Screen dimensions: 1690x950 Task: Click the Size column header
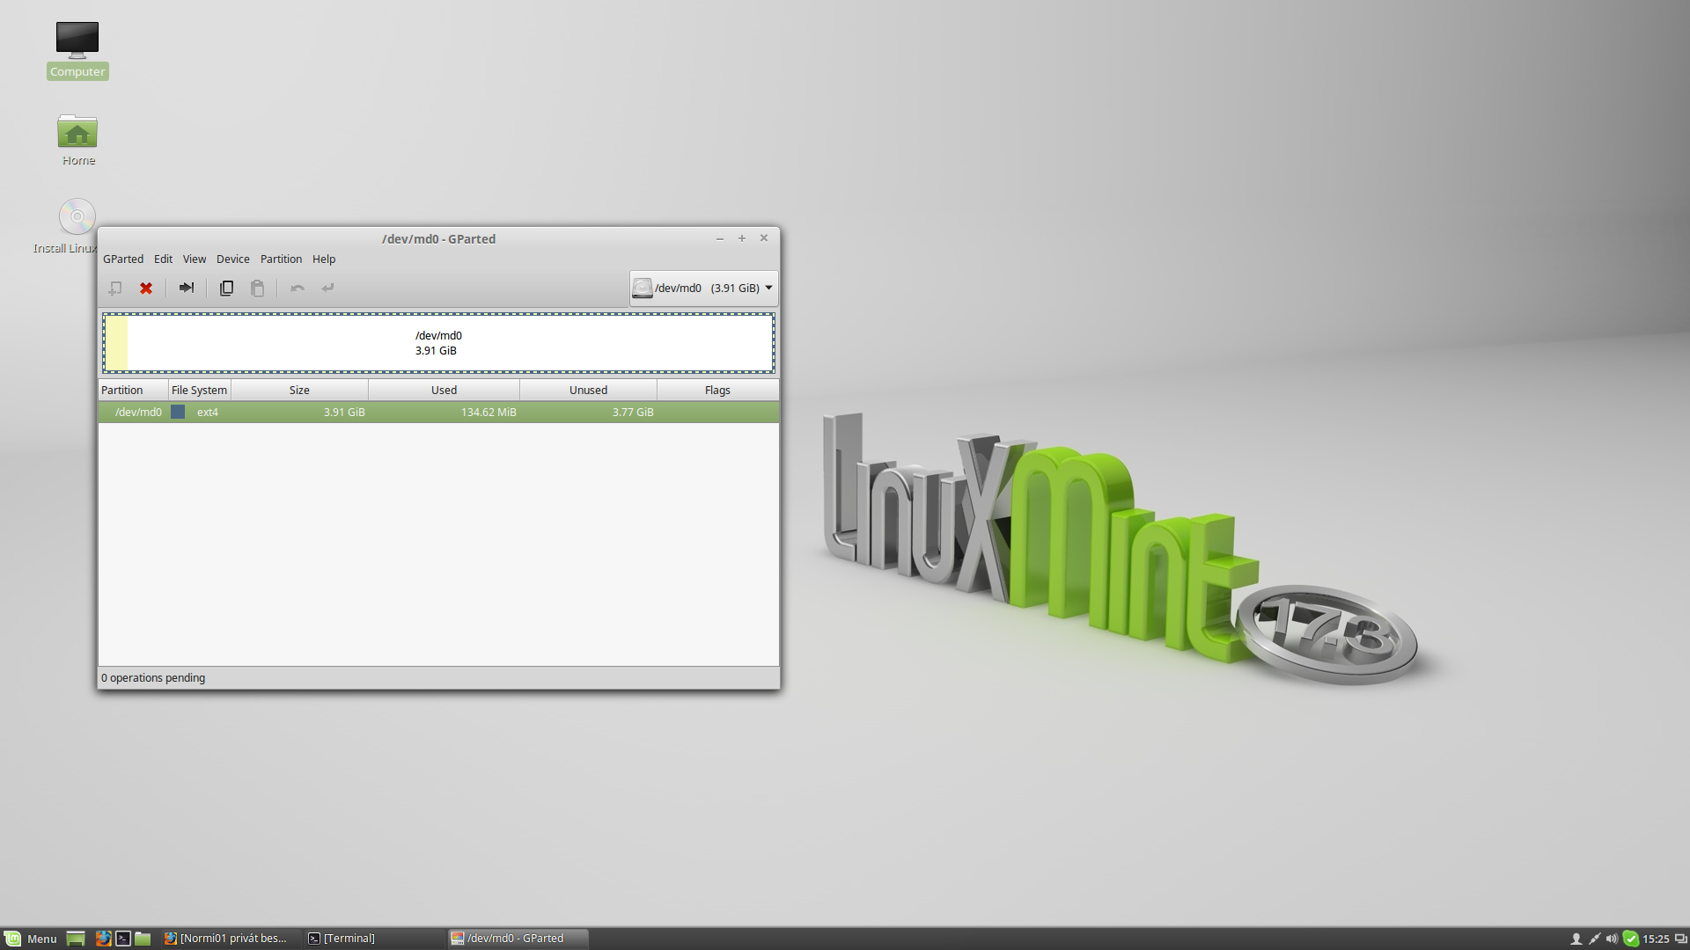tap(299, 391)
